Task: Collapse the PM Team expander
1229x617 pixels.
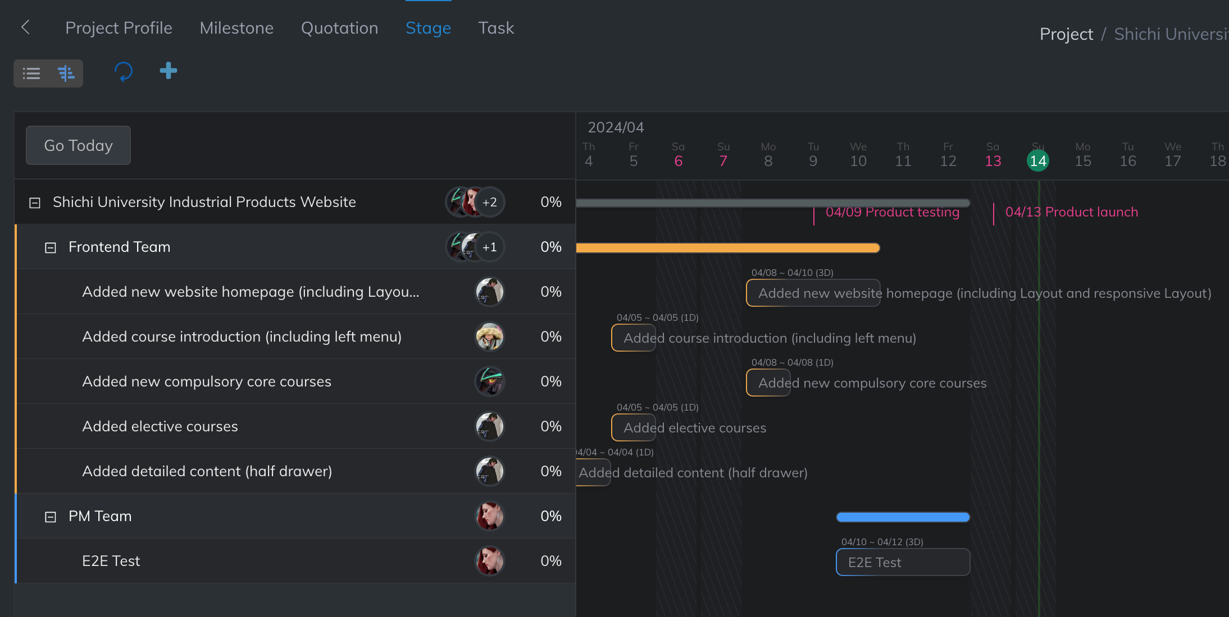Action: 51,516
